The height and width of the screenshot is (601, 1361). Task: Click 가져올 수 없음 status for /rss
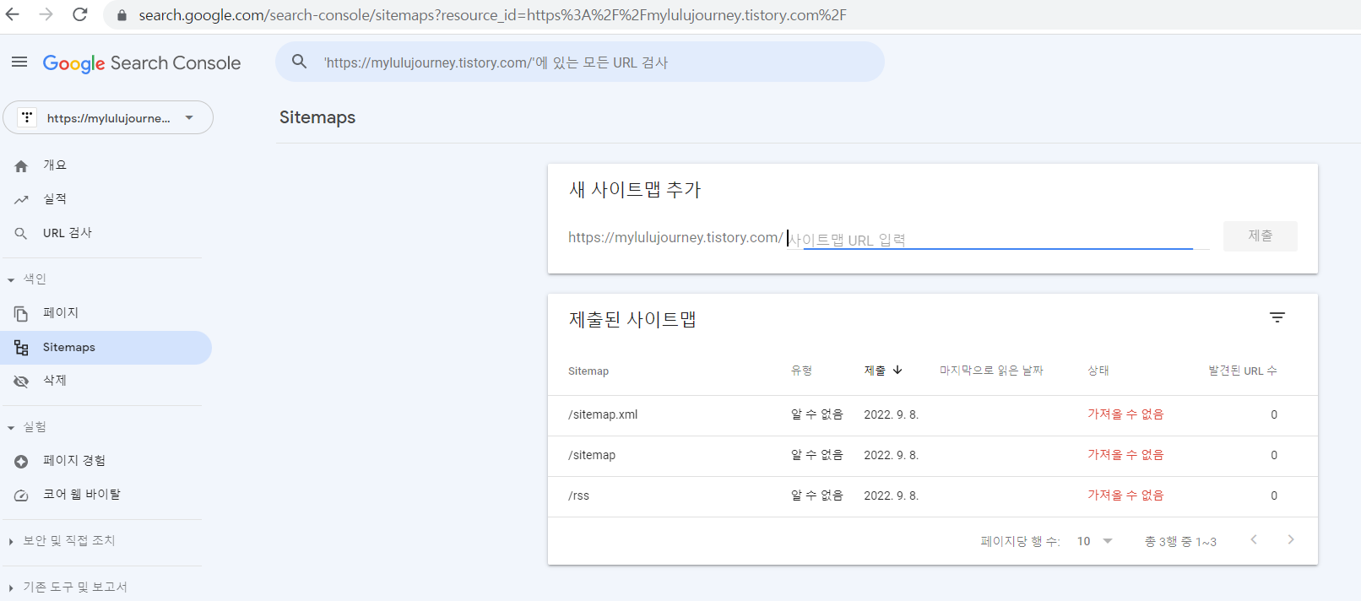(1125, 495)
